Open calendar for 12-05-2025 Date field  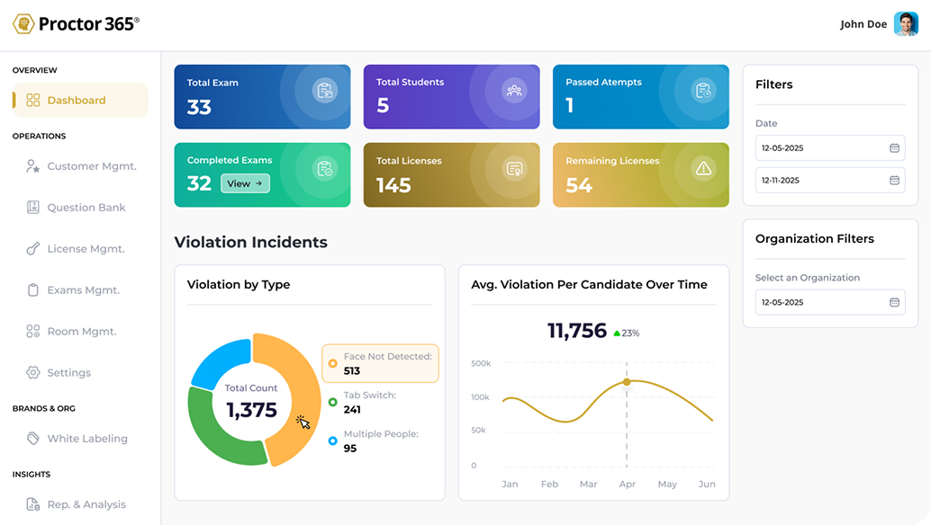coord(894,148)
